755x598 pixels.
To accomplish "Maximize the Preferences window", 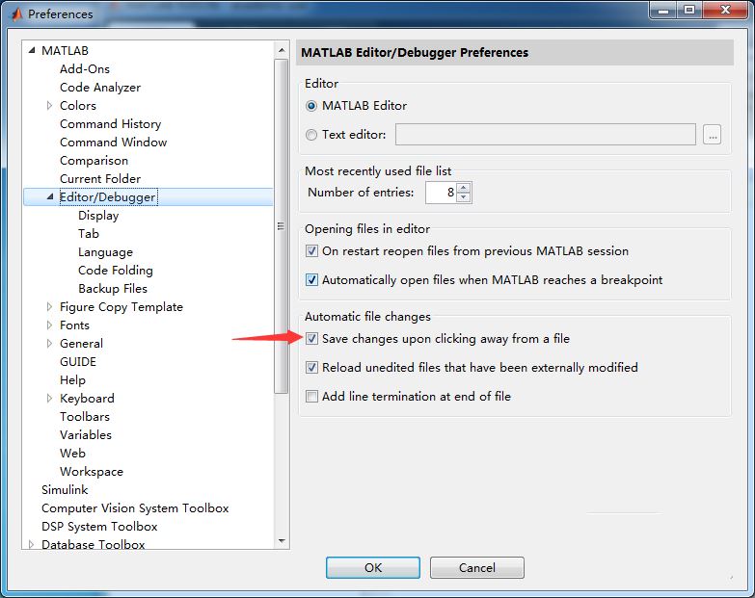I will [x=689, y=10].
